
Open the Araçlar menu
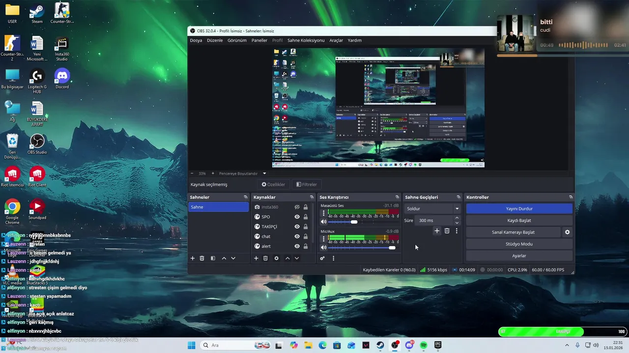[x=336, y=40]
